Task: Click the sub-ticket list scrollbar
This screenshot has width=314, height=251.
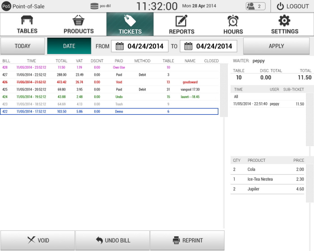Action: [x=310, y=120]
